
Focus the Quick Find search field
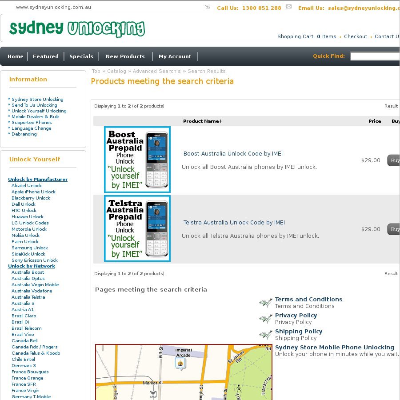[x=375, y=56]
